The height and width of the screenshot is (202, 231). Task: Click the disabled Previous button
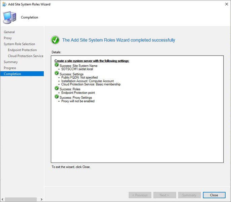pos(140,195)
